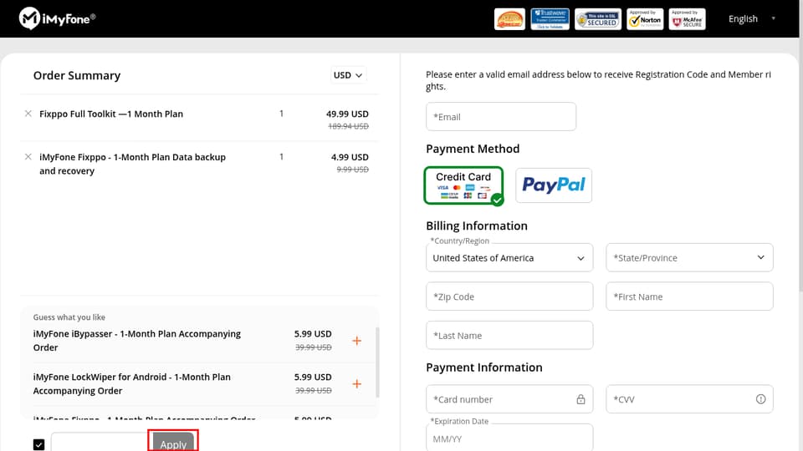The image size is (803, 451).
Task: Expand Country/Region dropdown
Action: coord(509,258)
